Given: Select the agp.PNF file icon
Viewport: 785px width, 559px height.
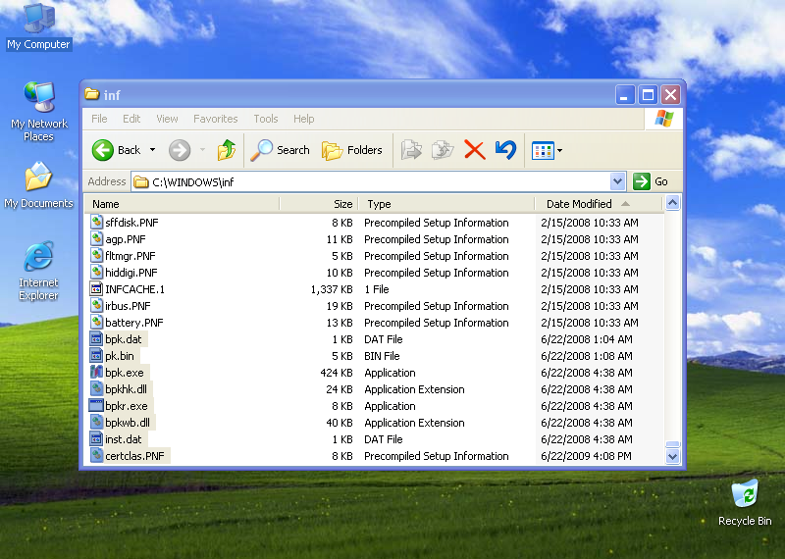Looking at the screenshot, I should click(x=96, y=239).
